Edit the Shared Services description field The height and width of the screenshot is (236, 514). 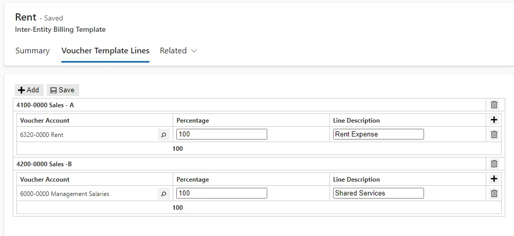[x=378, y=193]
